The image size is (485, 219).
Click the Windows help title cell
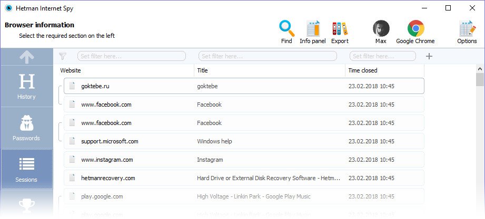214,141
